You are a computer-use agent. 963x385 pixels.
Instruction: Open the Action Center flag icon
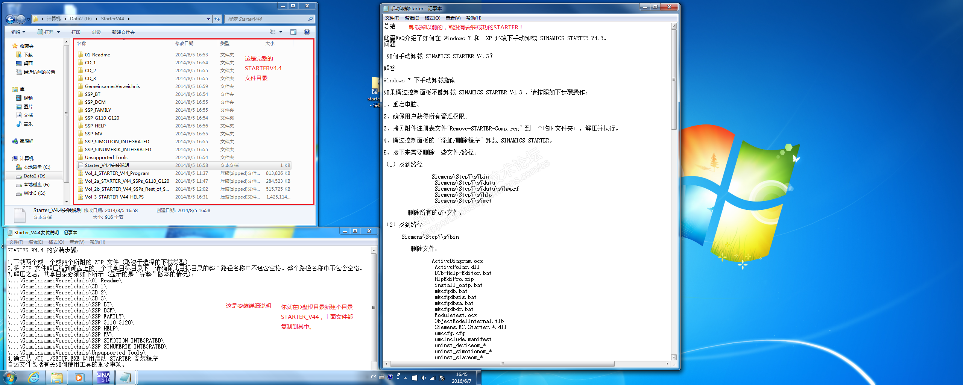pos(442,378)
